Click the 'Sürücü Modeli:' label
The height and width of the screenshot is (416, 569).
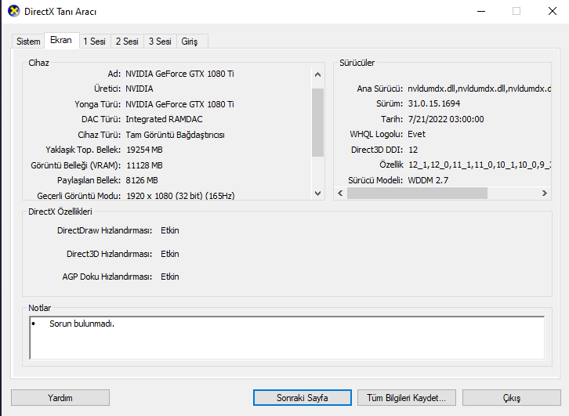pyautogui.click(x=375, y=180)
